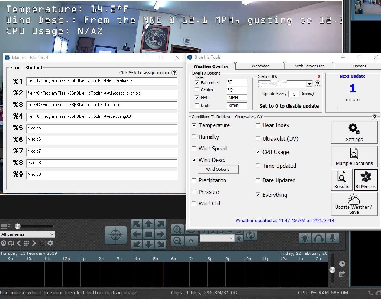Pan camera up-right with diagonal arrow
The width and height of the screenshot is (381, 299).
point(161,224)
